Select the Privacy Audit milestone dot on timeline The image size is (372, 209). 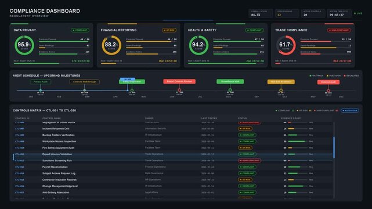coord(41,90)
